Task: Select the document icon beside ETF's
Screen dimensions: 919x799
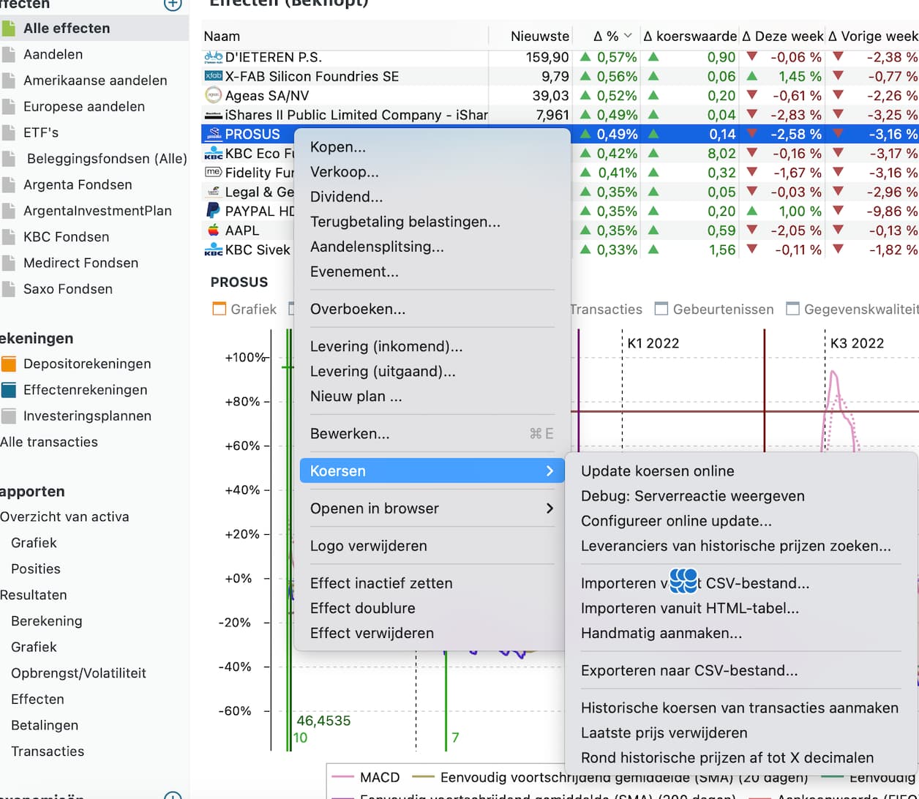Action: [x=8, y=132]
